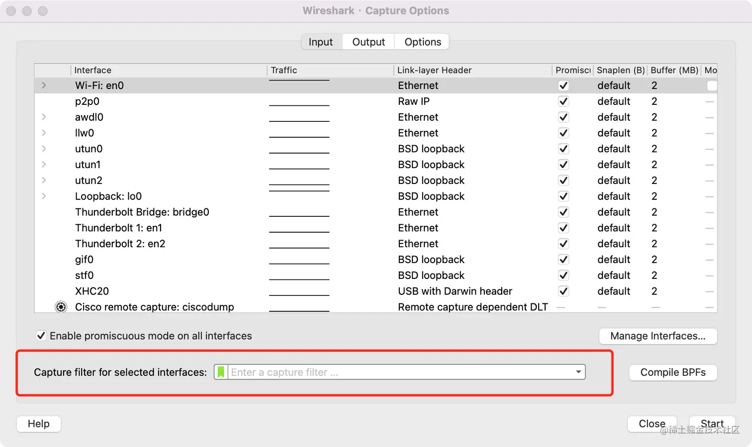This screenshot has height=447, width=752.
Task: Sort by the Traffic column header
Action: click(331, 70)
